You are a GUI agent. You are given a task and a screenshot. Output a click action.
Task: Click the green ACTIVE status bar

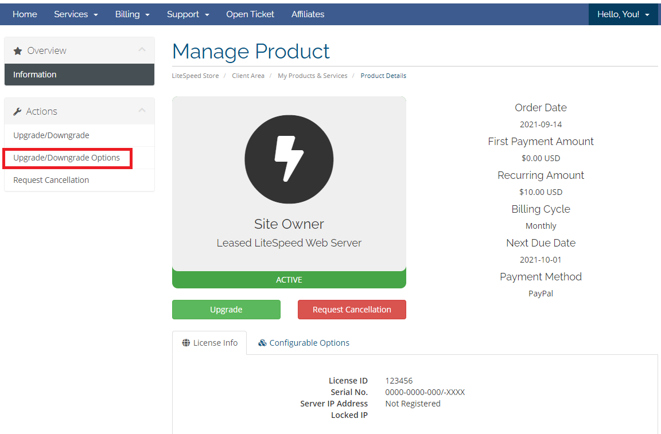click(x=289, y=280)
